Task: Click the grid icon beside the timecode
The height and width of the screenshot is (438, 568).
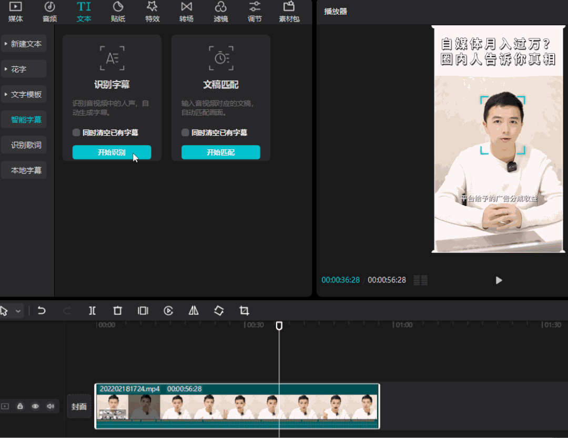Action: pyautogui.click(x=421, y=280)
